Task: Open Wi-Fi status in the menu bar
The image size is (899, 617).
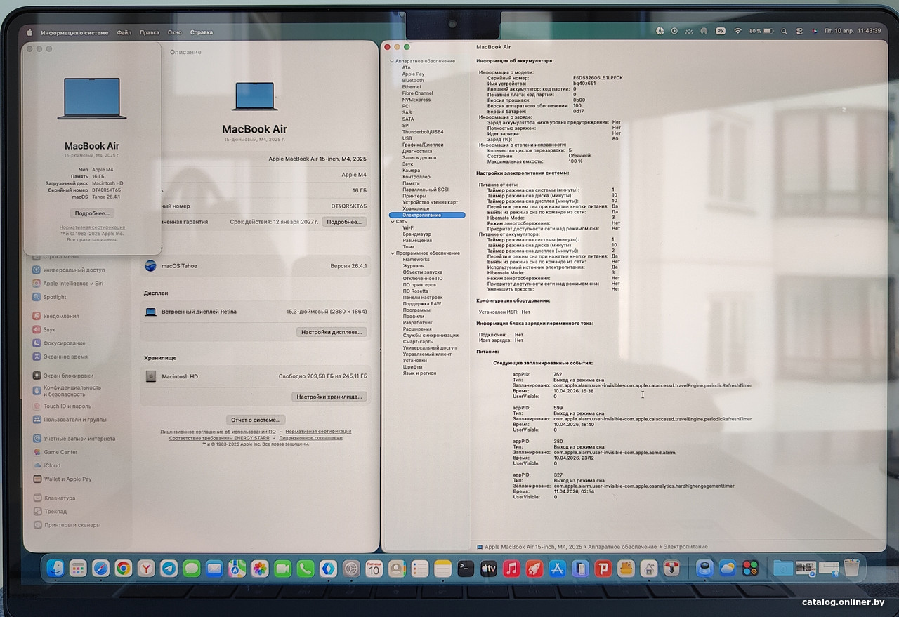Action: coord(737,31)
